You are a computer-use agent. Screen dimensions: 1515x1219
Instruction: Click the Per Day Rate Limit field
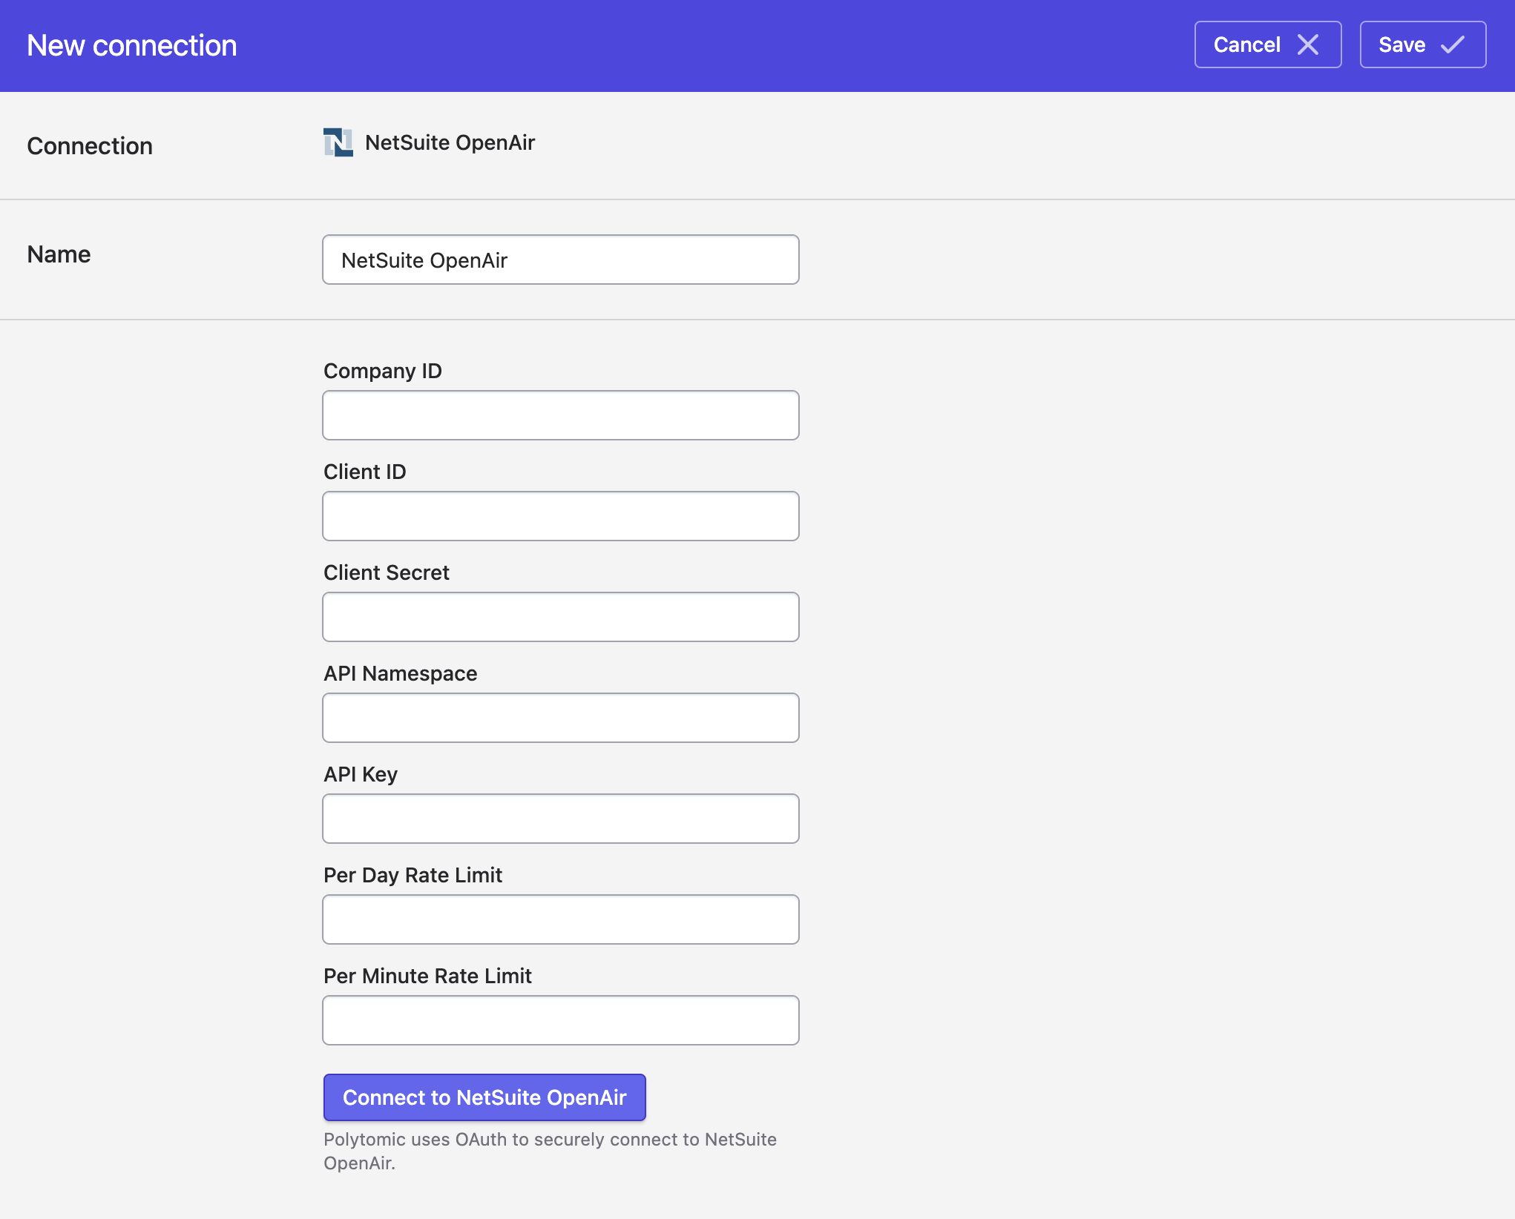pyautogui.click(x=560, y=919)
